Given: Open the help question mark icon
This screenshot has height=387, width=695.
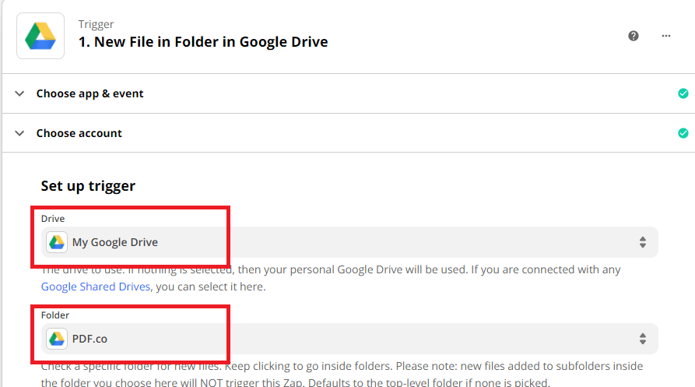Looking at the screenshot, I should click(634, 36).
